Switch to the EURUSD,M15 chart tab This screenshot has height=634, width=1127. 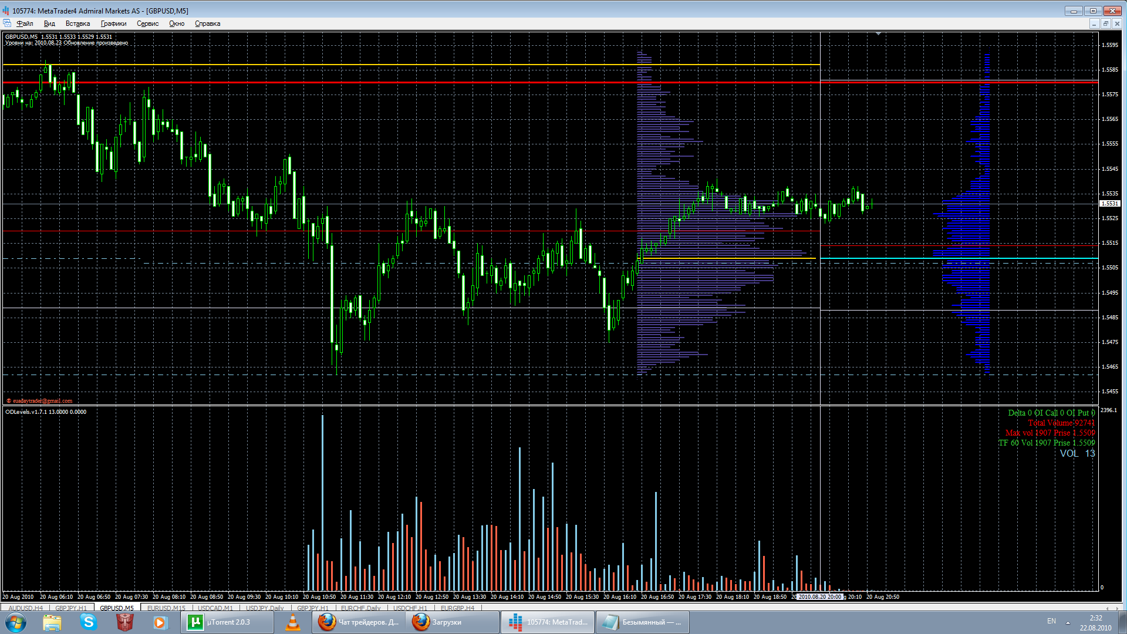166,608
